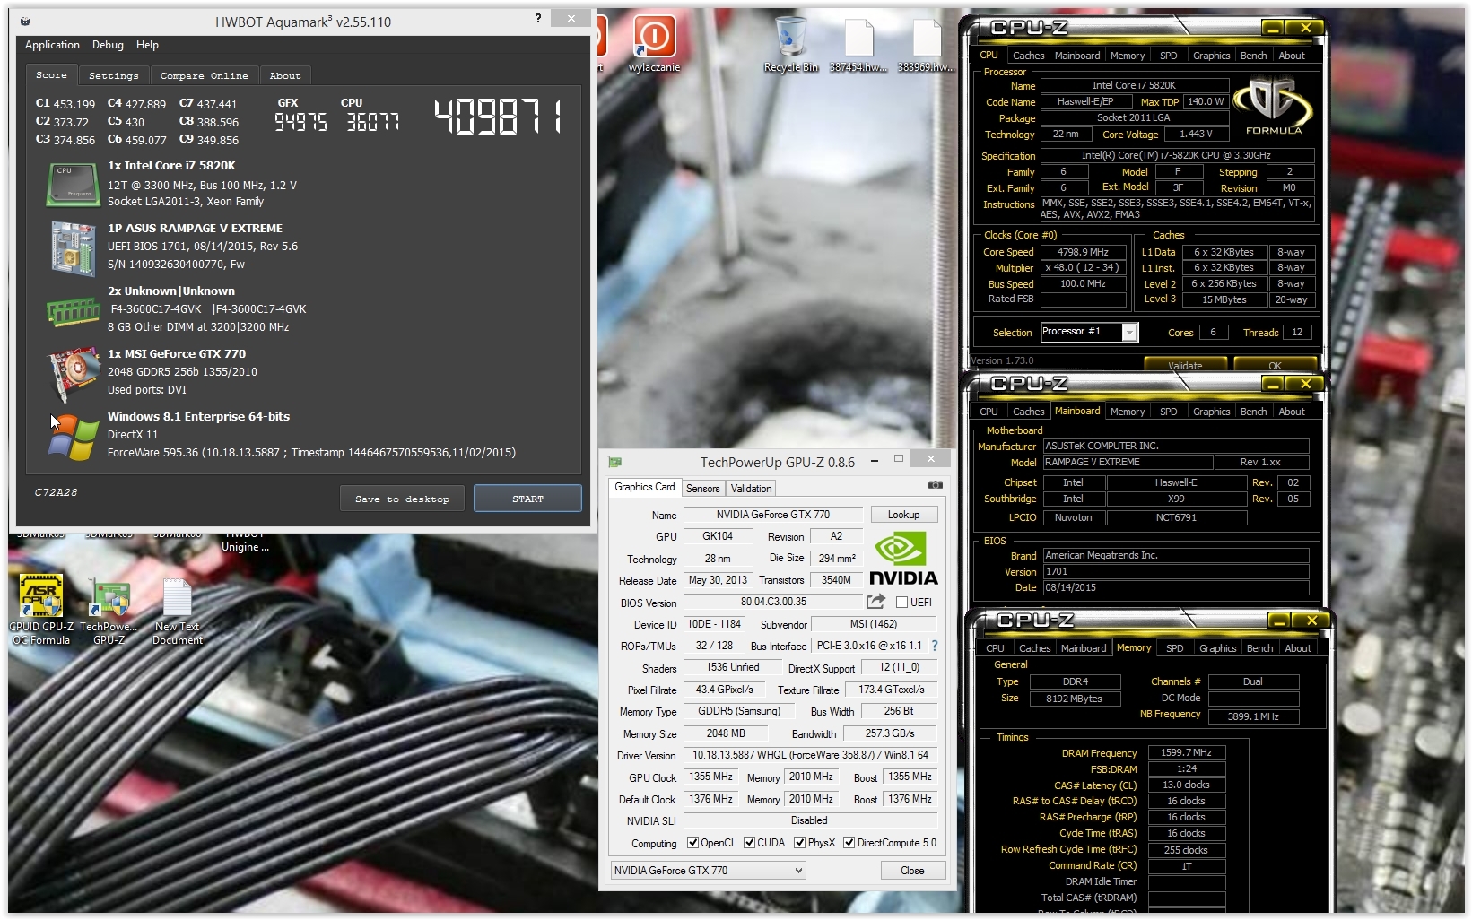Open SPD tab in middle CPU-Z window
This screenshot has height=920, width=1472.
point(1168,412)
